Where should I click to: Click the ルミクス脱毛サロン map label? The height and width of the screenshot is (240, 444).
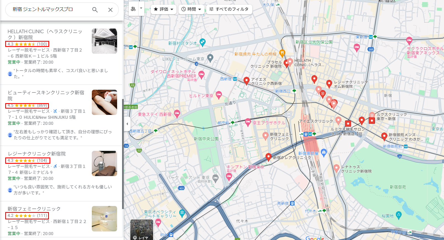point(348,131)
